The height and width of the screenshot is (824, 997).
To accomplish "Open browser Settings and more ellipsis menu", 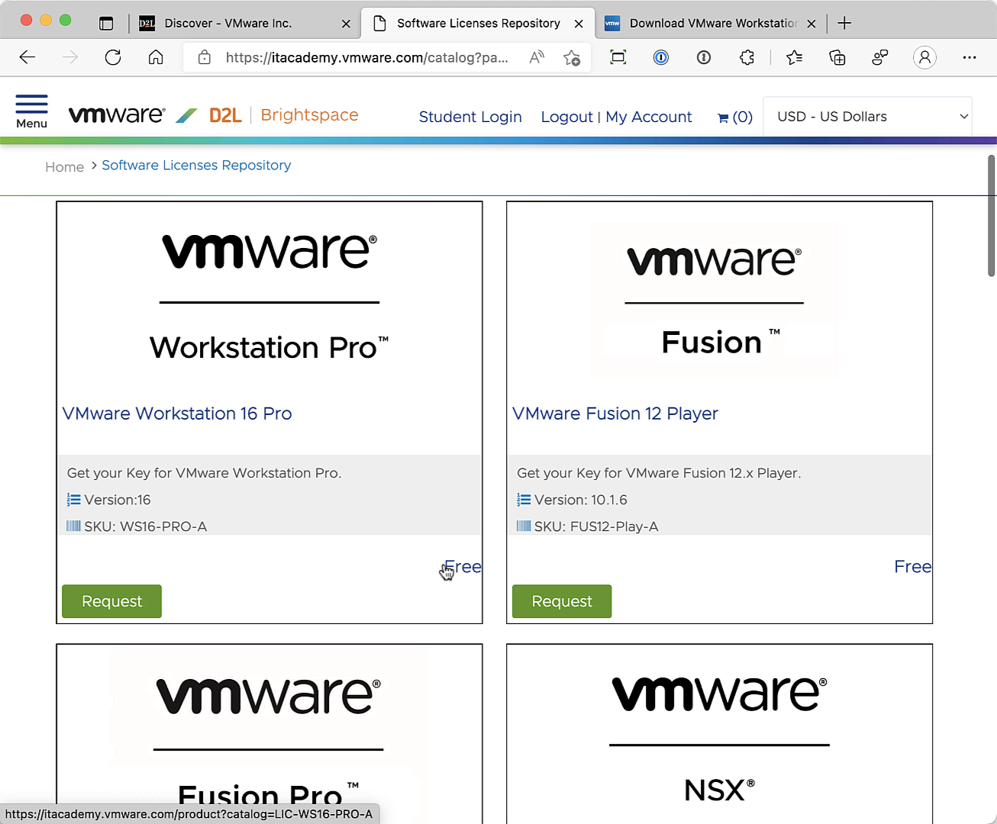I will (970, 57).
